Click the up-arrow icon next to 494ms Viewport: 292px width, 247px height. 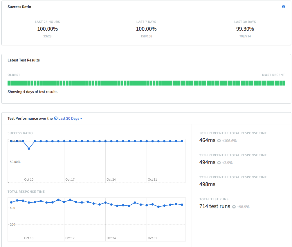[219, 163]
